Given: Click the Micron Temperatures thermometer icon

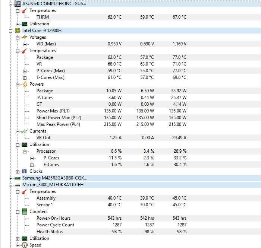Looking at the screenshot, I should click(25, 192).
